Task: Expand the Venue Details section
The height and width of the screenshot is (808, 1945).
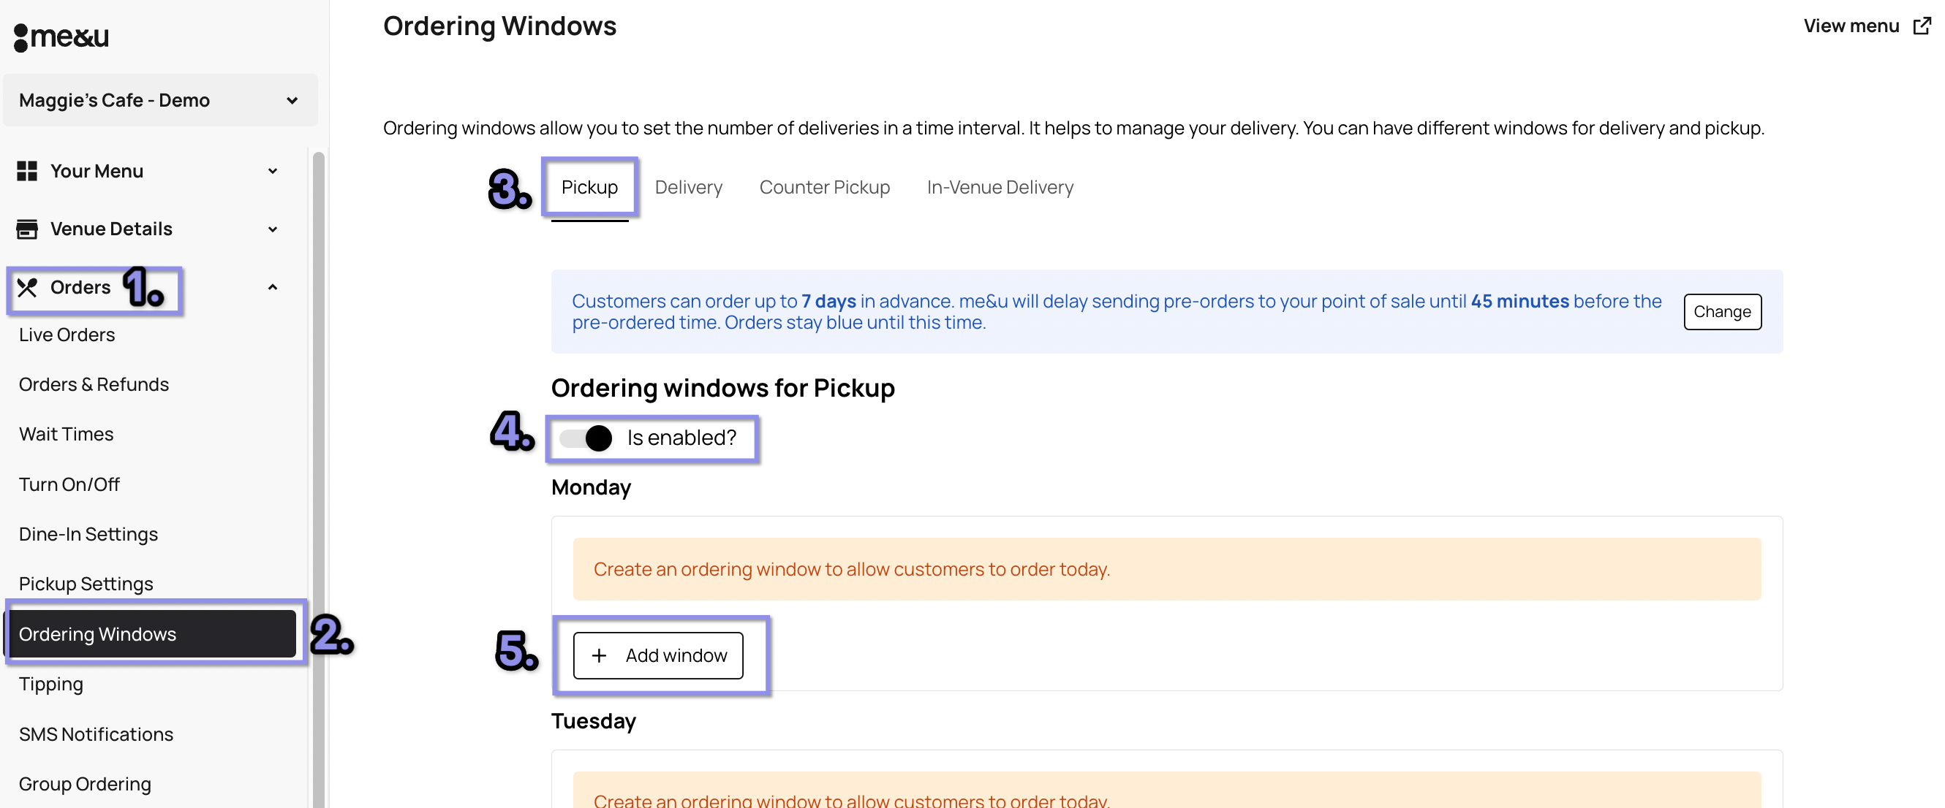Action: click(x=272, y=229)
